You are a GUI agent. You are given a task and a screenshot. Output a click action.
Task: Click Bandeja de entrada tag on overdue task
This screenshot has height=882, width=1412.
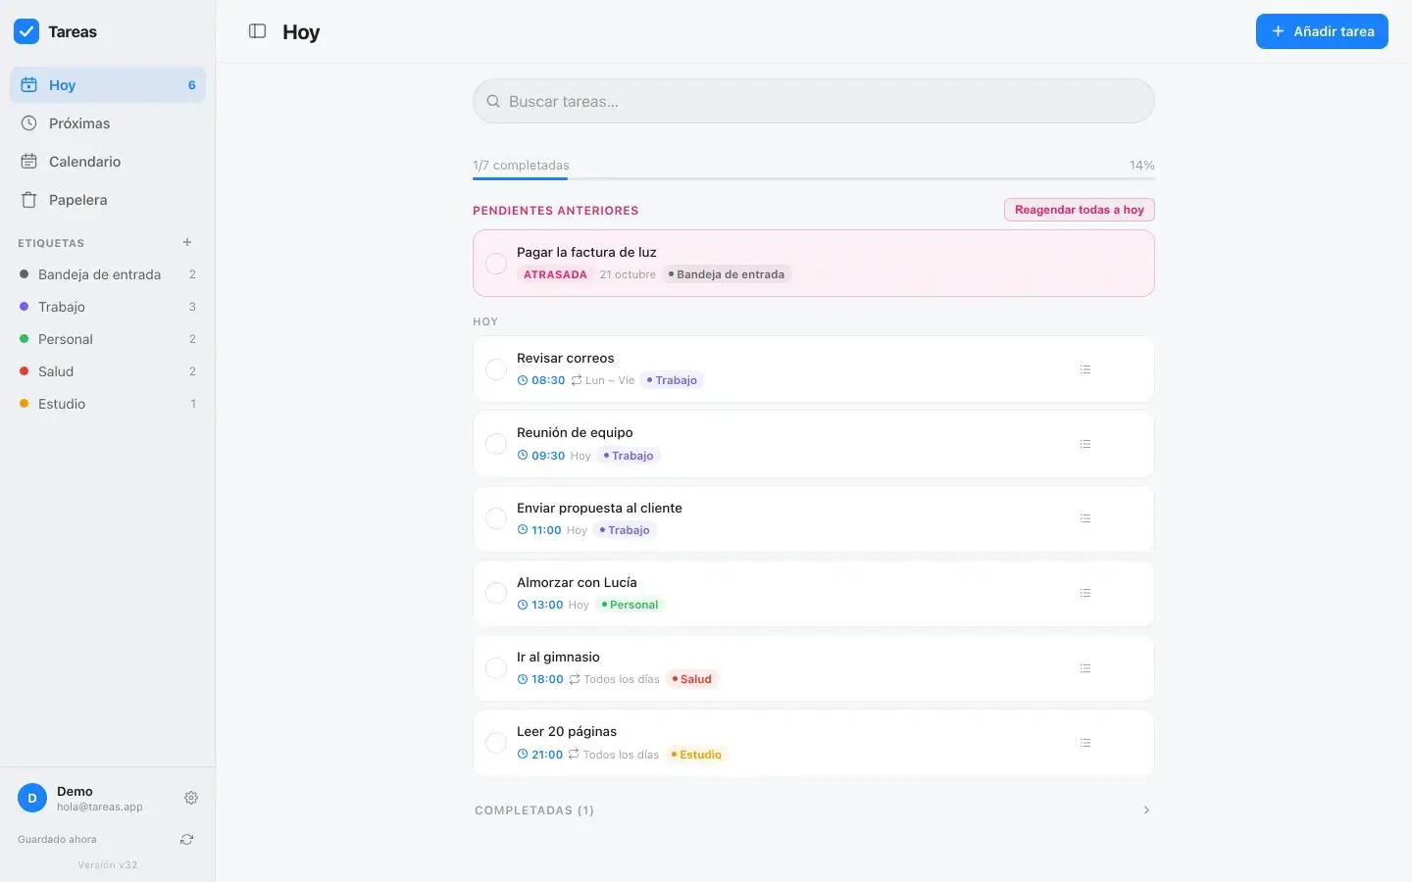click(x=727, y=274)
